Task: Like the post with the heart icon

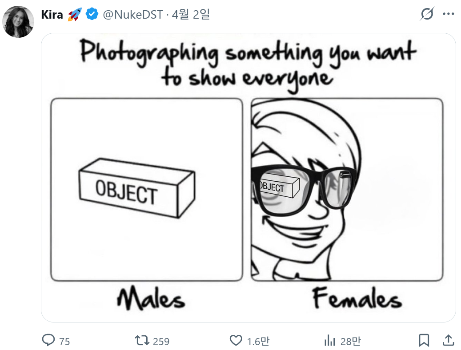Action: click(236, 341)
